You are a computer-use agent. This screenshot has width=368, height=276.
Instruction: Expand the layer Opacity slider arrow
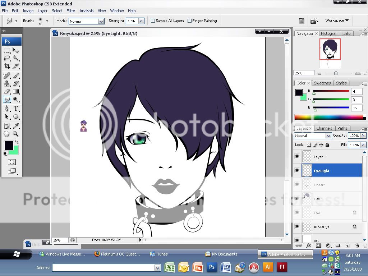pyautogui.click(x=363, y=135)
